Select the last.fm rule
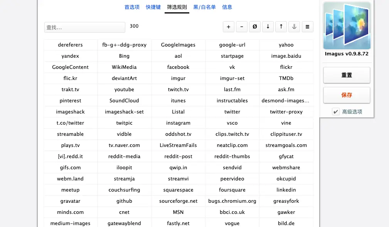389x227 pixels. (x=232, y=89)
